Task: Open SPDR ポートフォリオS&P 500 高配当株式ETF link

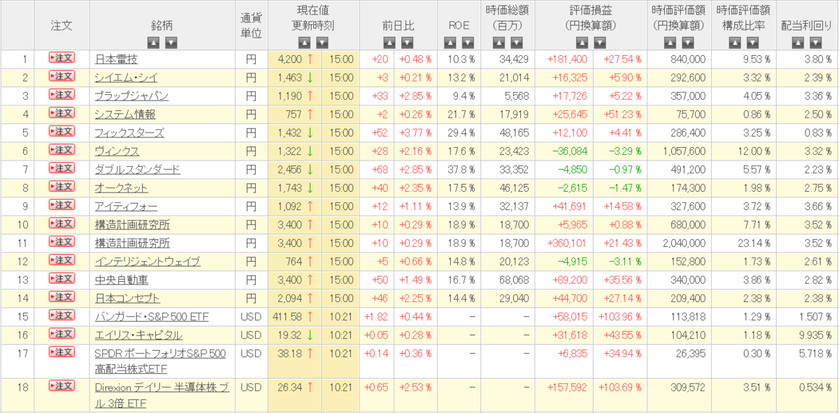Action: click(x=161, y=361)
